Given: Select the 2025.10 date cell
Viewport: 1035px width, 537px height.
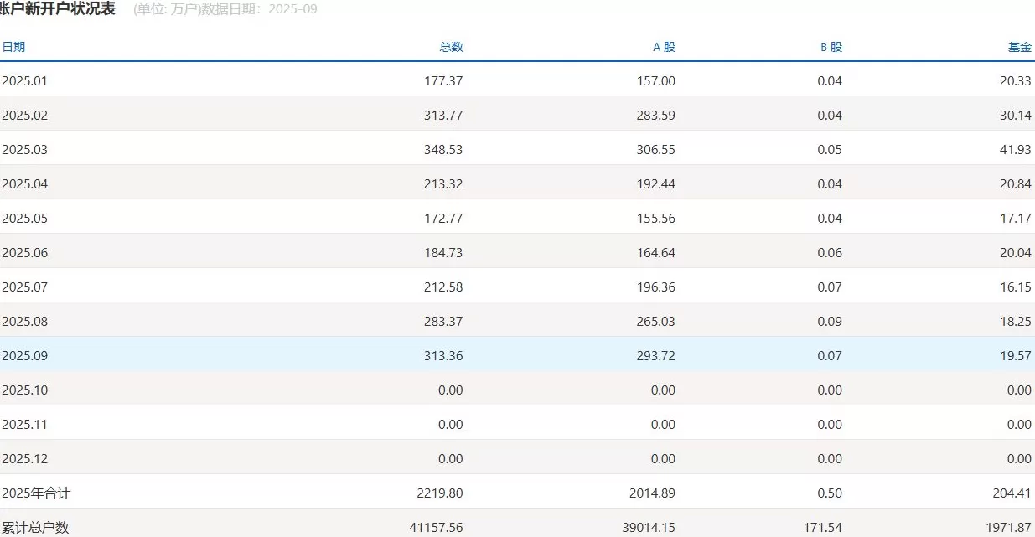Looking at the screenshot, I should [25, 390].
